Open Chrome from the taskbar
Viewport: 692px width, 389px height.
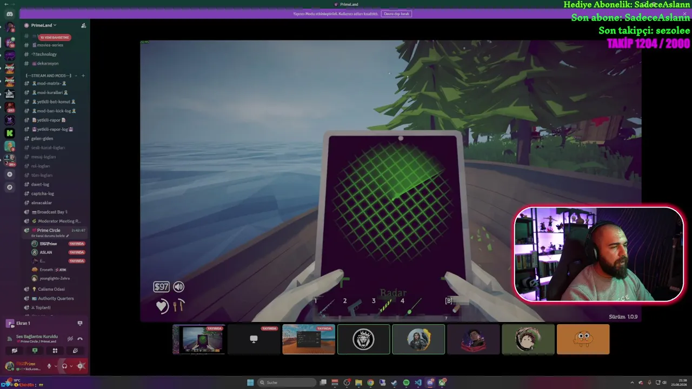[x=370, y=383]
